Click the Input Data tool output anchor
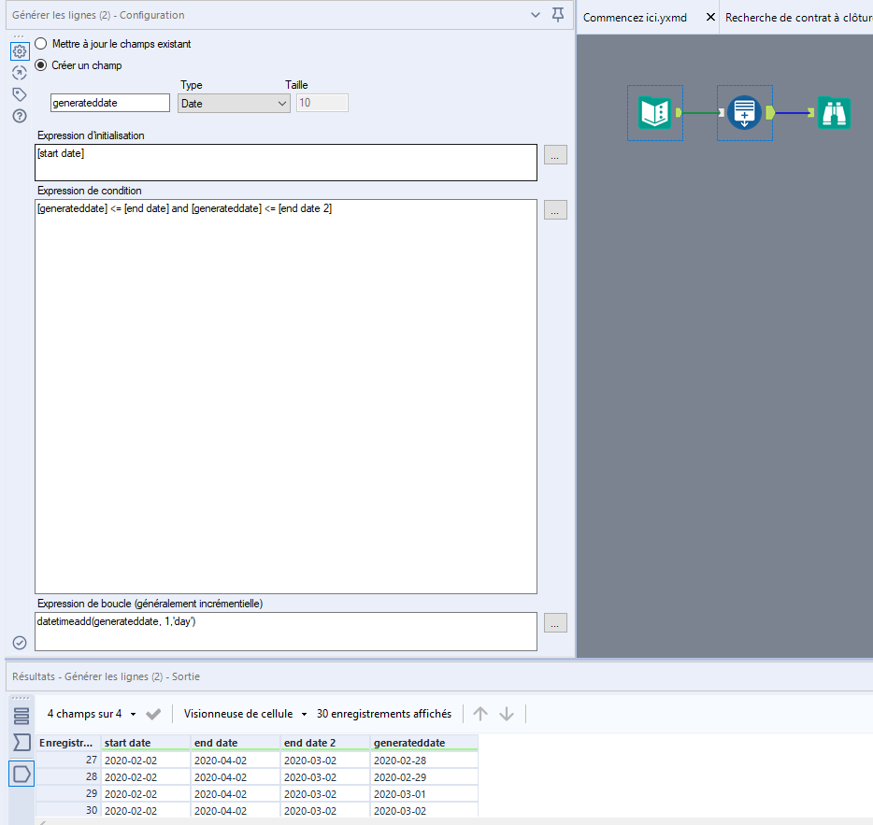The height and width of the screenshot is (825, 873). coord(679,113)
